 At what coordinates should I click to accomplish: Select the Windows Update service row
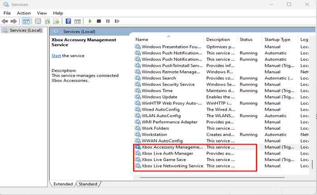159,97
